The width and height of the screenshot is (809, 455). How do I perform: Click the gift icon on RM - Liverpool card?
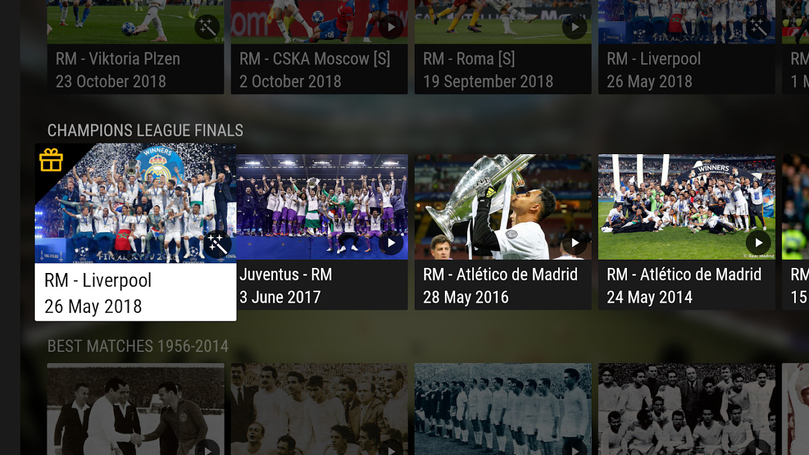pos(51,160)
